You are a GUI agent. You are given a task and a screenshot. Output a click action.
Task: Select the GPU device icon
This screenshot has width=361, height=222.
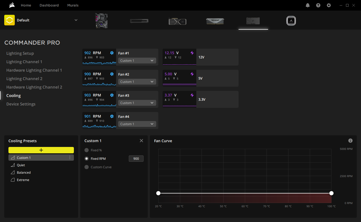pos(177,21)
